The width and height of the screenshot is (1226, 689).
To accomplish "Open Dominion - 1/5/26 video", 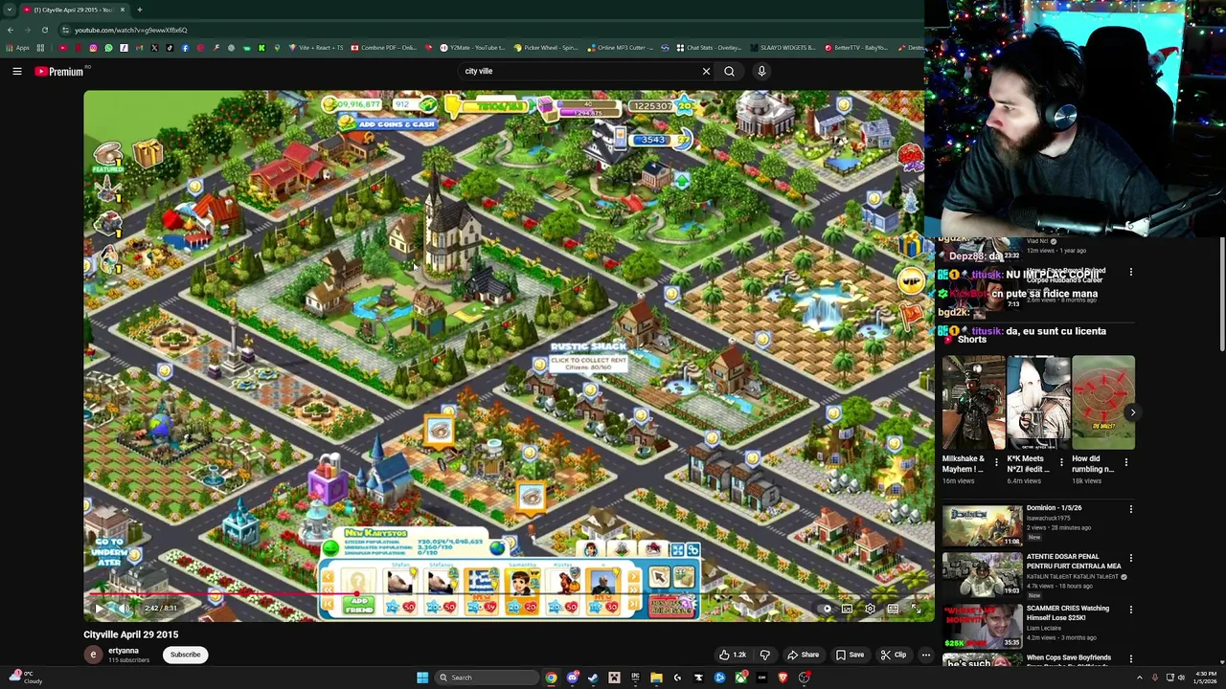I will coord(983,525).
